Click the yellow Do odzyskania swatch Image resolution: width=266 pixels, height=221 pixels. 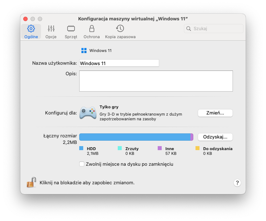click(x=197, y=148)
